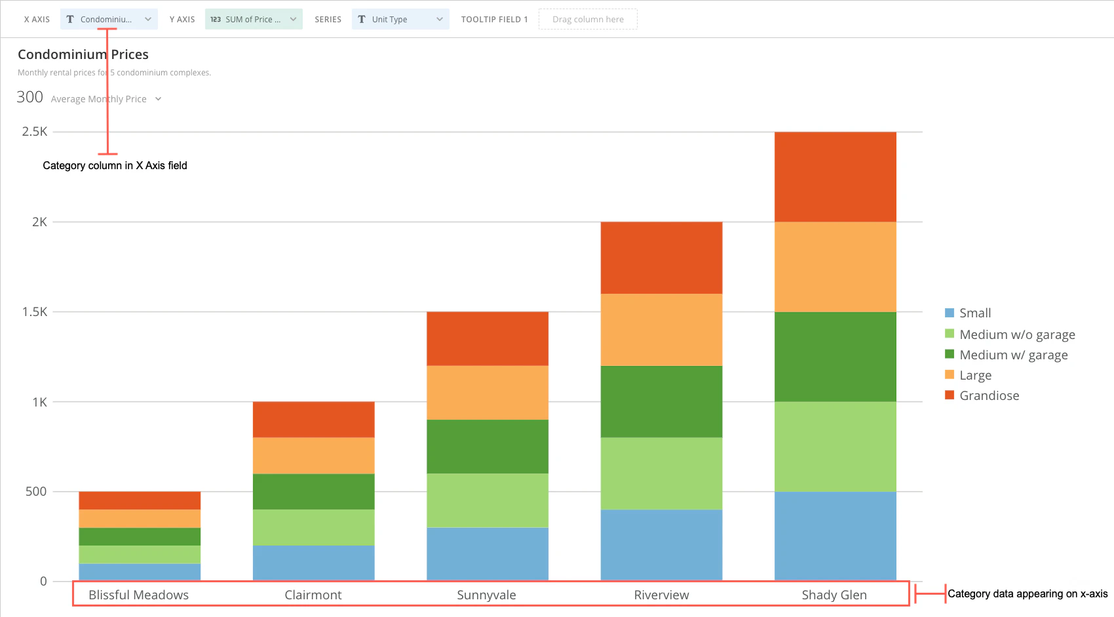Click the 'Shady Glen' x-axis label
The width and height of the screenshot is (1114, 617).
click(834, 595)
